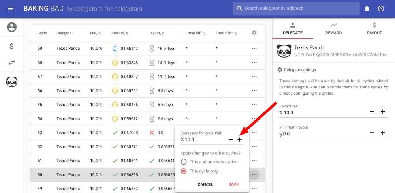
Task: Open more options for cycle 49
Action: click(x=254, y=189)
